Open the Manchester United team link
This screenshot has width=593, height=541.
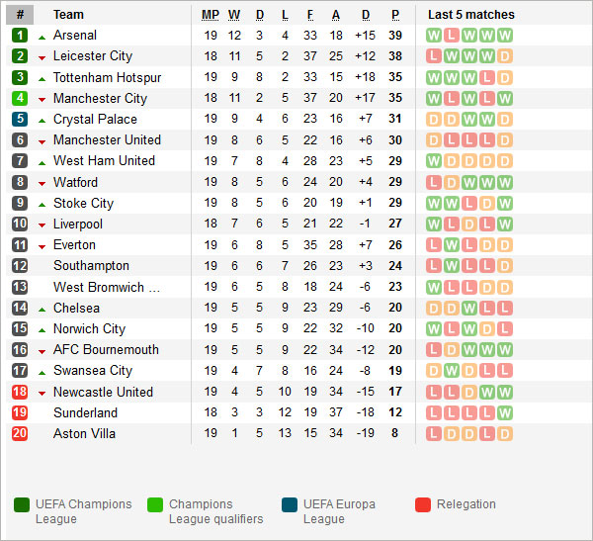pyautogui.click(x=107, y=140)
